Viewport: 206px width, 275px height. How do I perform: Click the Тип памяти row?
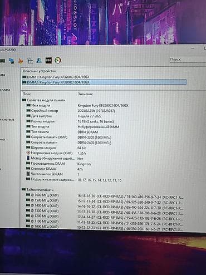click(x=62, y=132)
